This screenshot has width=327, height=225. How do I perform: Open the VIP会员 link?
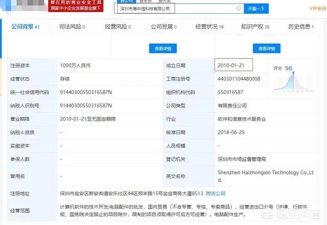tap(318, 9)
